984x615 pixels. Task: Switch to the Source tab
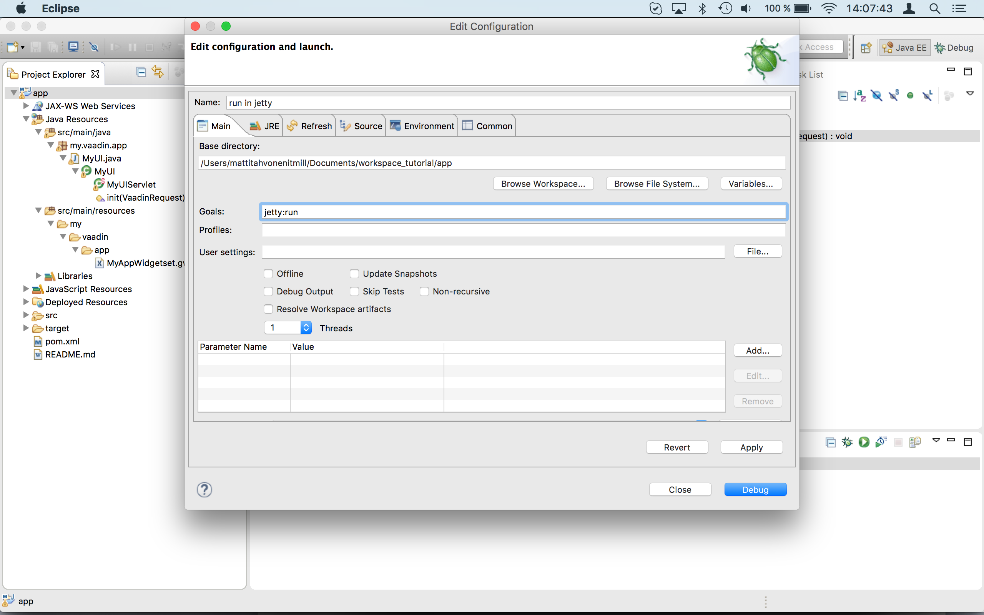(x=361, y=126)
